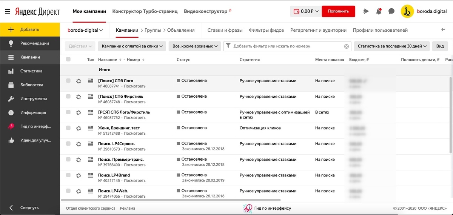Click the vertical page scrollbar
Image resolution: width=453 pixels, height=215 pixels.
click(x=450, y=115)
